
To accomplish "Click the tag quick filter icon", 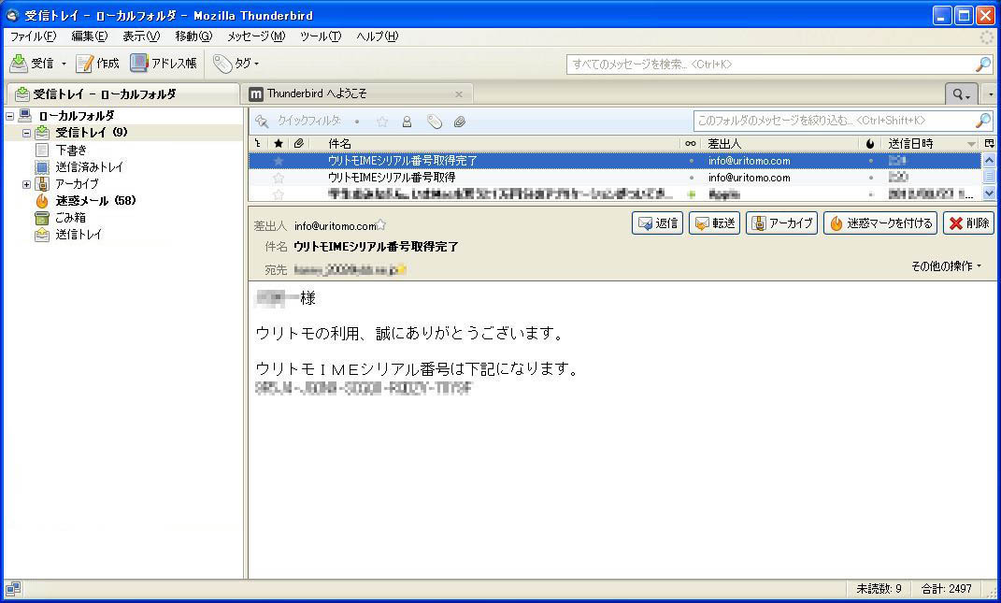I will click(x=434, y=122).
